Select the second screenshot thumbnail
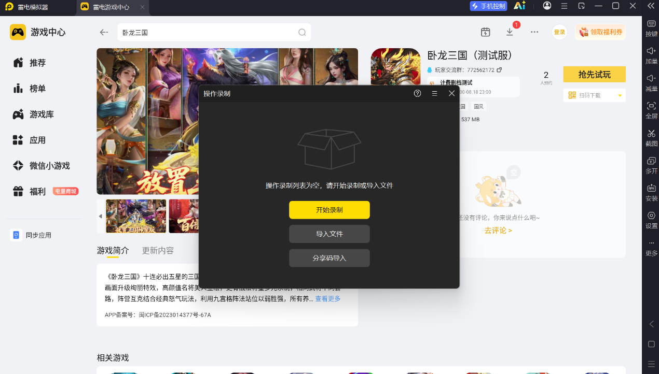This screenshot has width=659, height=374. pyautogui.click(x=184, y=216)
